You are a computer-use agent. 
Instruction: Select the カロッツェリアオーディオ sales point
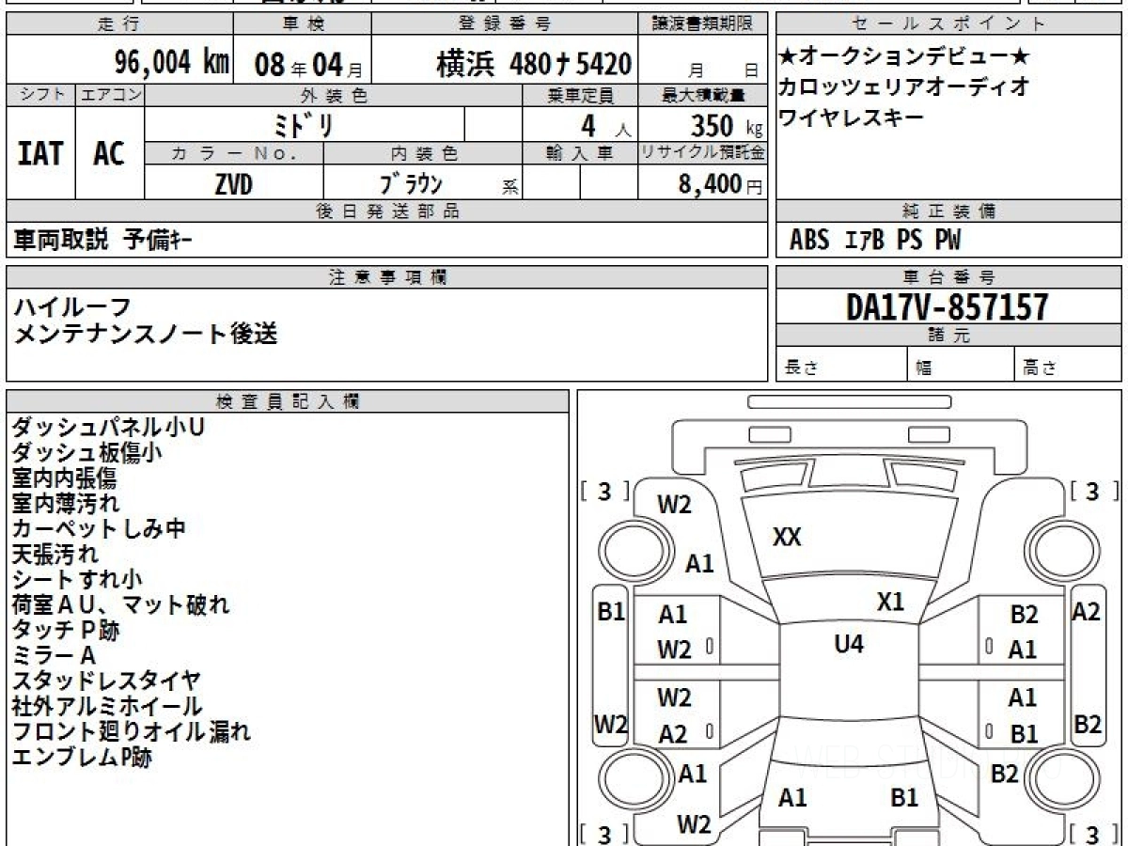[903, 87]
